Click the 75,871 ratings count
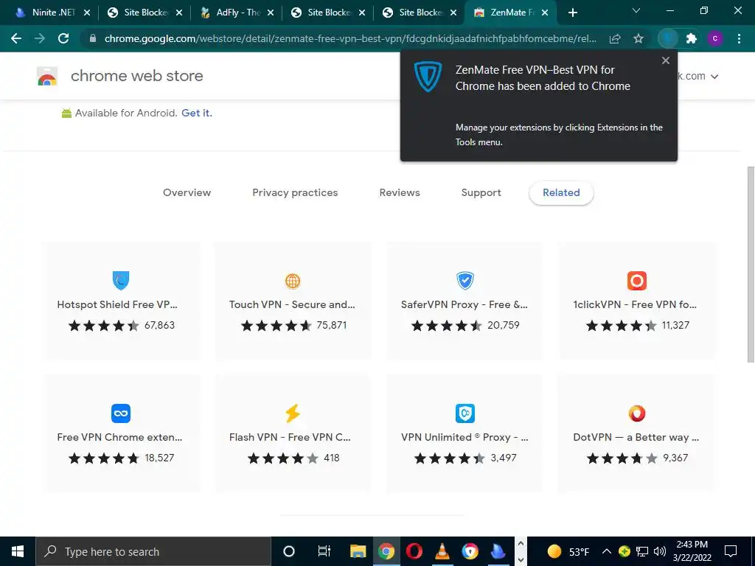This screenshot has height=566, width=755. click(331, 325)
